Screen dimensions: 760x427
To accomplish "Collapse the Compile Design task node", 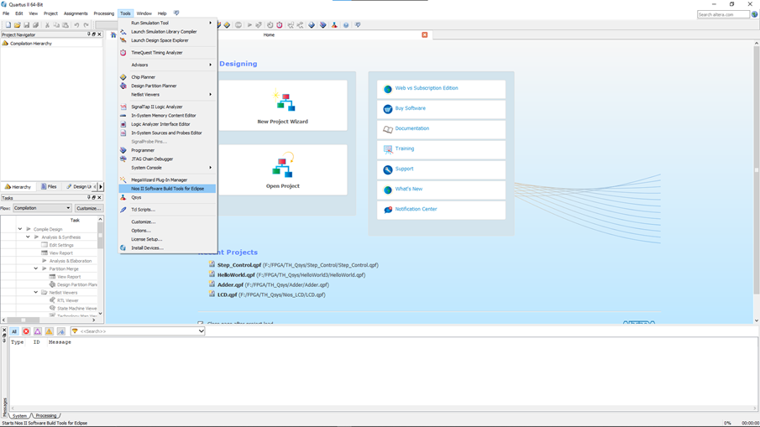I will pos(20,229).
